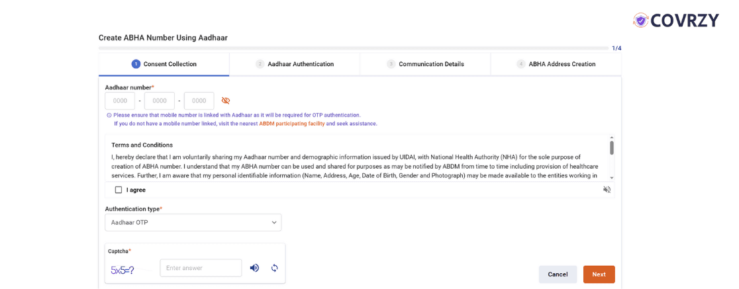
Task: Click the info icon beside mobile notice
Action: [x=109, y=115]
